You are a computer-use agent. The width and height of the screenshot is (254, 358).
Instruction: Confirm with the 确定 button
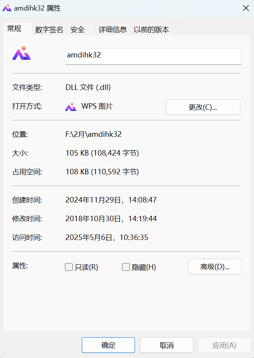(x=108, y=345)
